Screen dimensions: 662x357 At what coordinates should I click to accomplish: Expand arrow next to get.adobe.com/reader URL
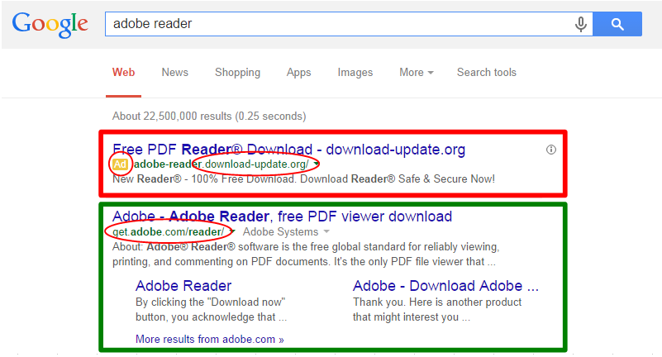[233, 232]
